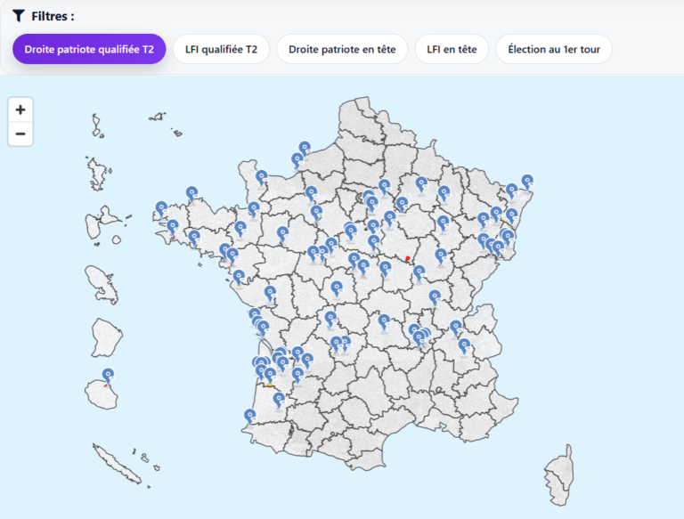Zoom out with the minus button

20,134
